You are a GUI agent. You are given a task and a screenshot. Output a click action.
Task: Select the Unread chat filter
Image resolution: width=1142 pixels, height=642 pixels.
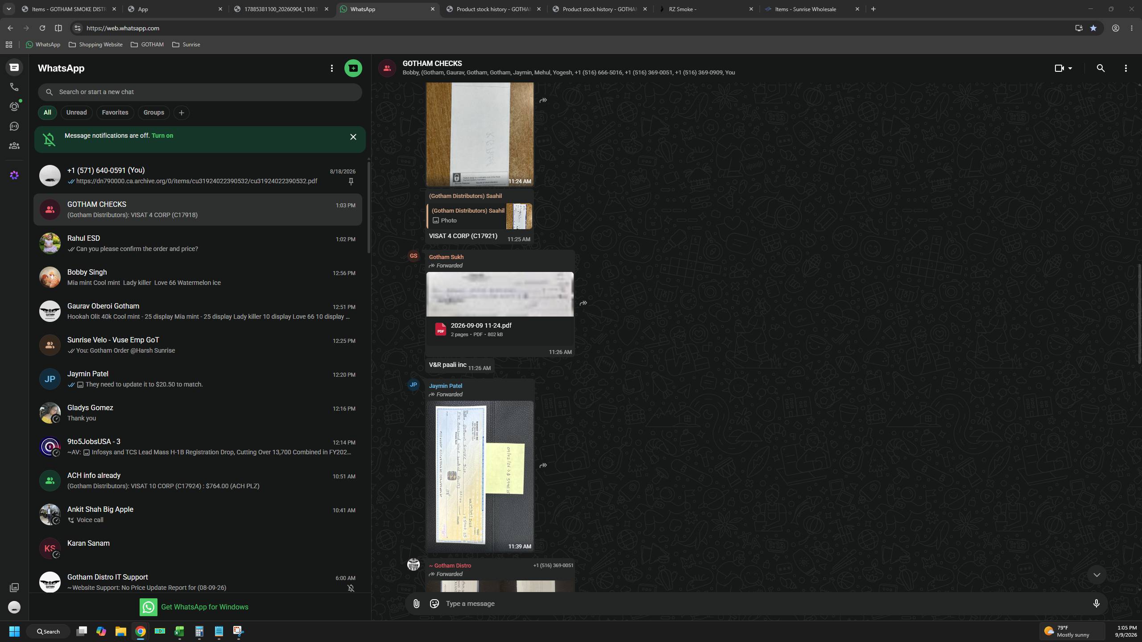tap(76, 112)
